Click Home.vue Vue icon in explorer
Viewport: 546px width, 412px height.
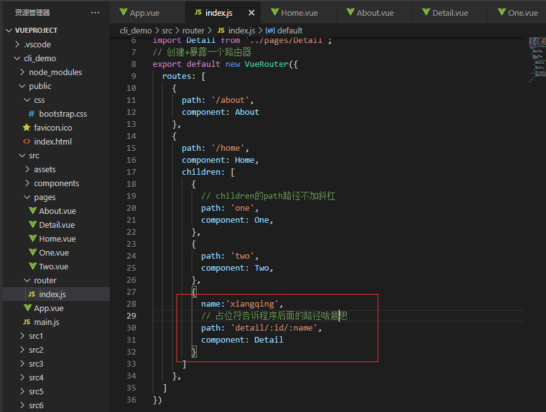click(x=33, y=238)
